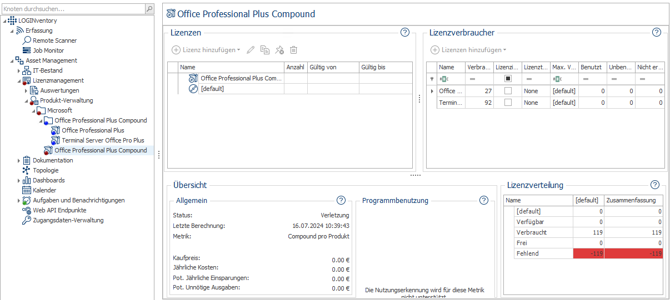Collapse the Microsoft folder node
The image size is (670, 300).
(33, 110)
